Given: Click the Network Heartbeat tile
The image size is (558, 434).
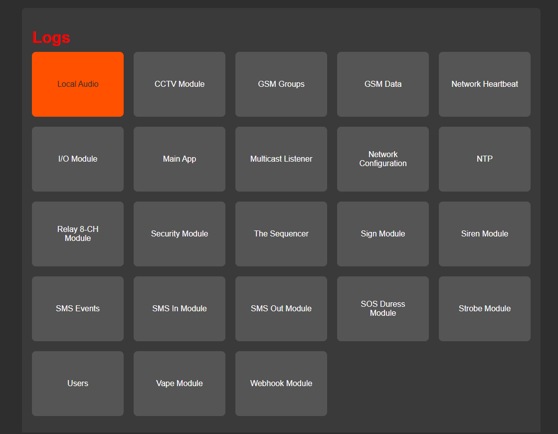Looking at the screenshot, I should pyautogui.click(x=485, y=84).
